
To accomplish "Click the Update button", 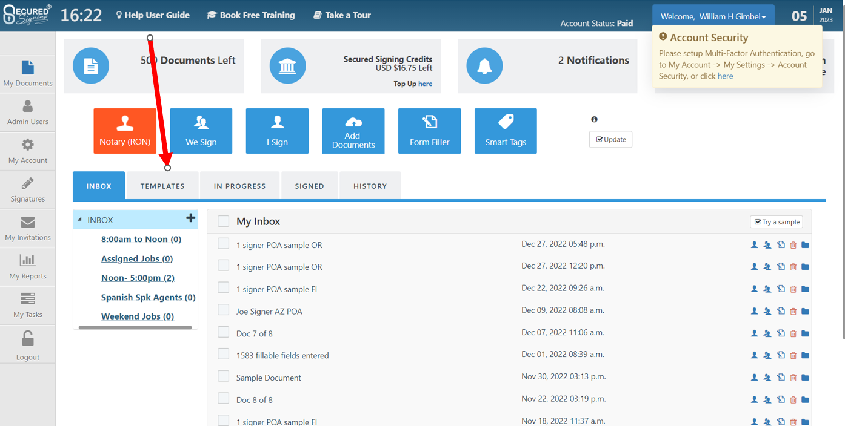I will [610, 139].
